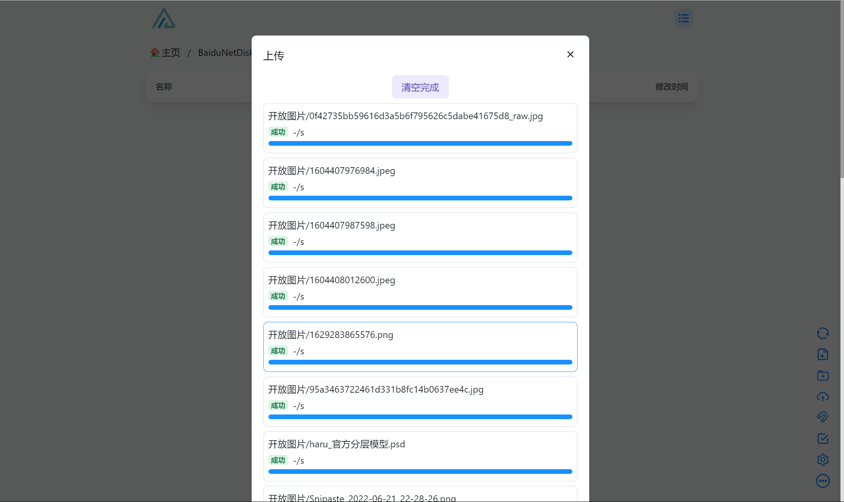Viewport: 844px width, 502px height.
Task: Click the 上传 dialog title
Action: click(x=274, y=55)
